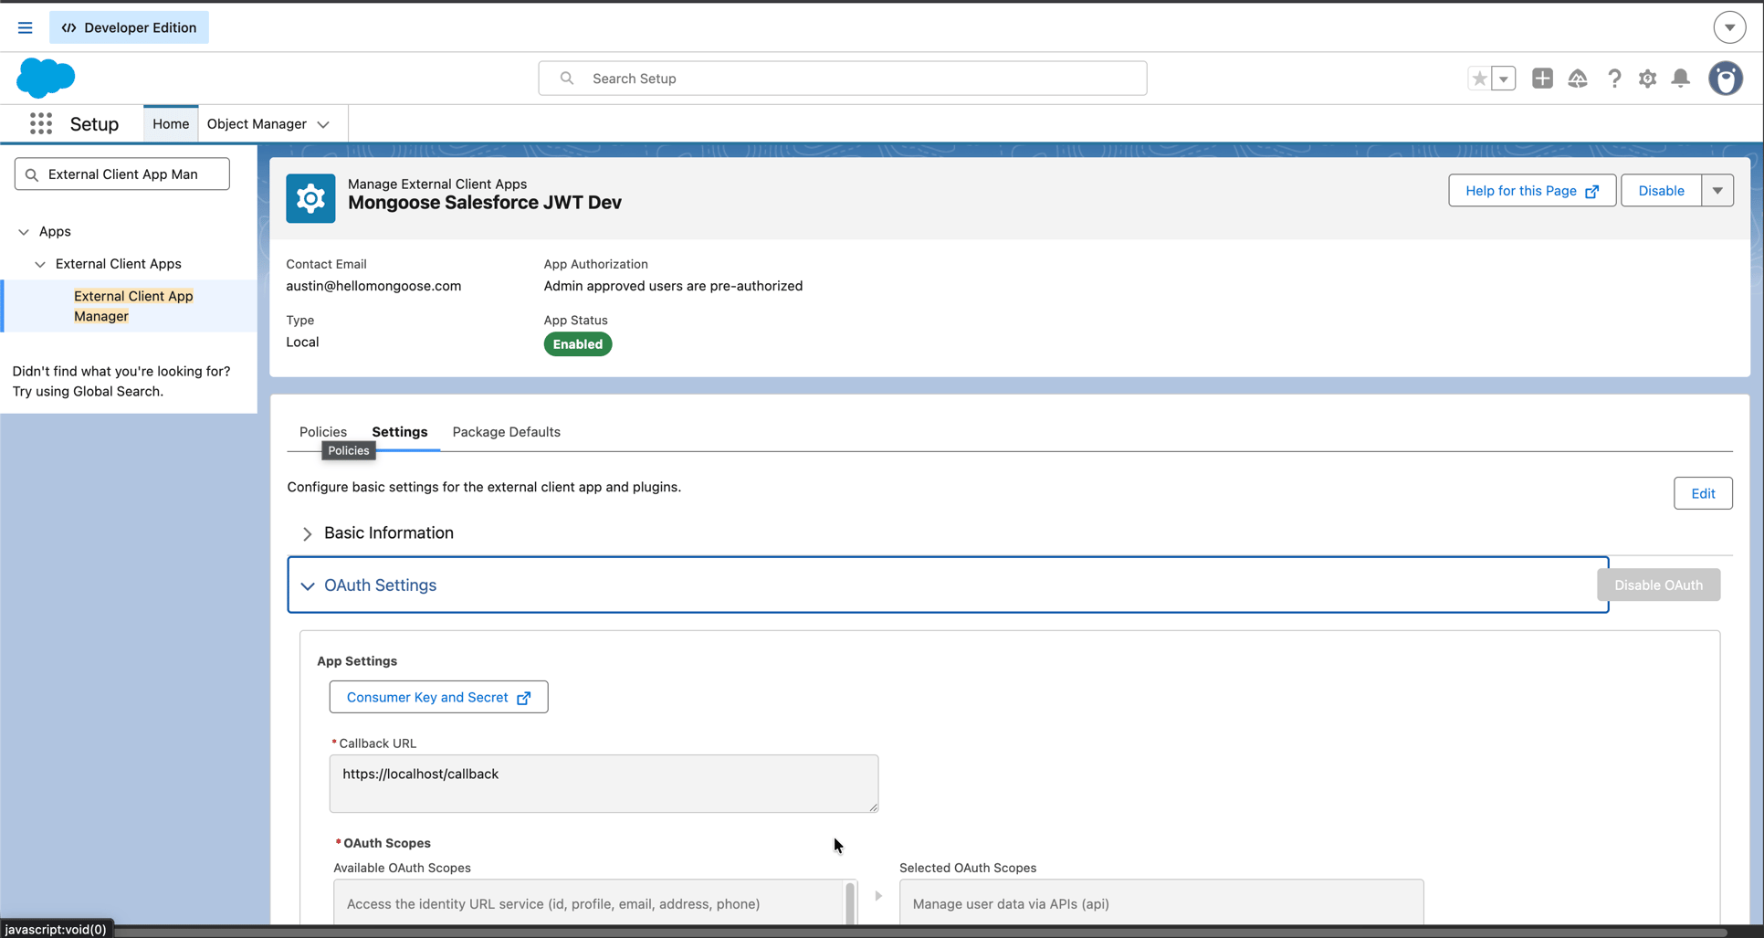Collapse the External Client Apps node

[x=40, y=264]
